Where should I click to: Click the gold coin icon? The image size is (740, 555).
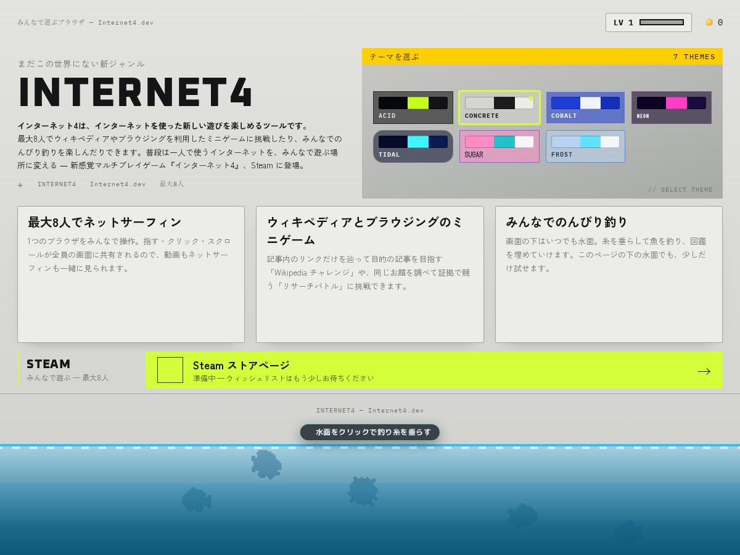pyautogui.click(x=709, y=22)
